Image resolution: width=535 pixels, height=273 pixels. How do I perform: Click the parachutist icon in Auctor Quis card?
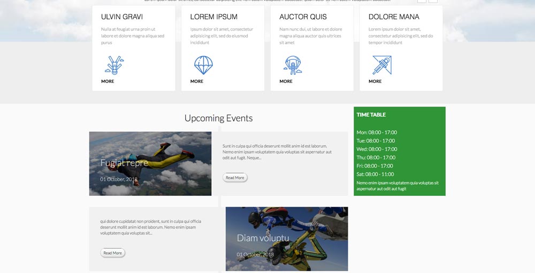click(292, 65)
